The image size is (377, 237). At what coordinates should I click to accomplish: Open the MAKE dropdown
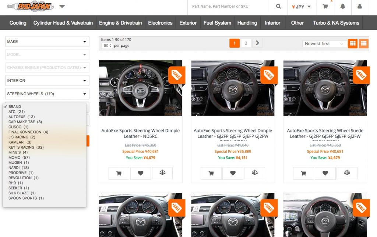(47, 42)
